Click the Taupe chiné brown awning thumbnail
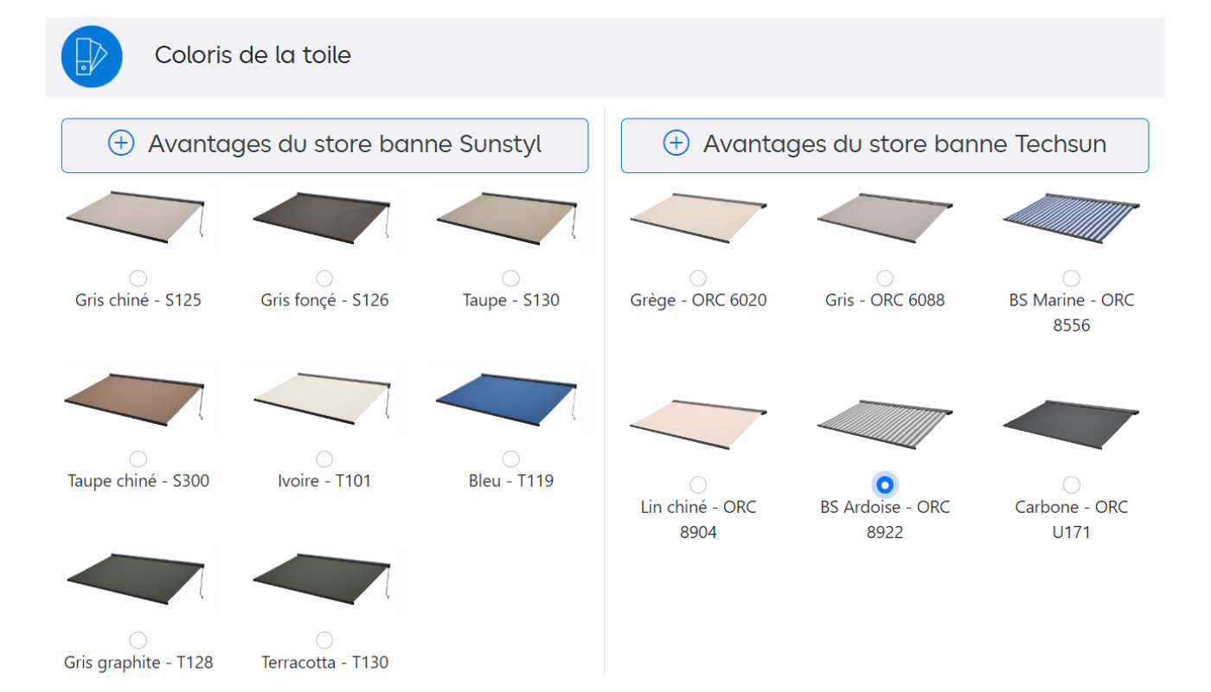The image size is (1211, 692). coord(136,400)
